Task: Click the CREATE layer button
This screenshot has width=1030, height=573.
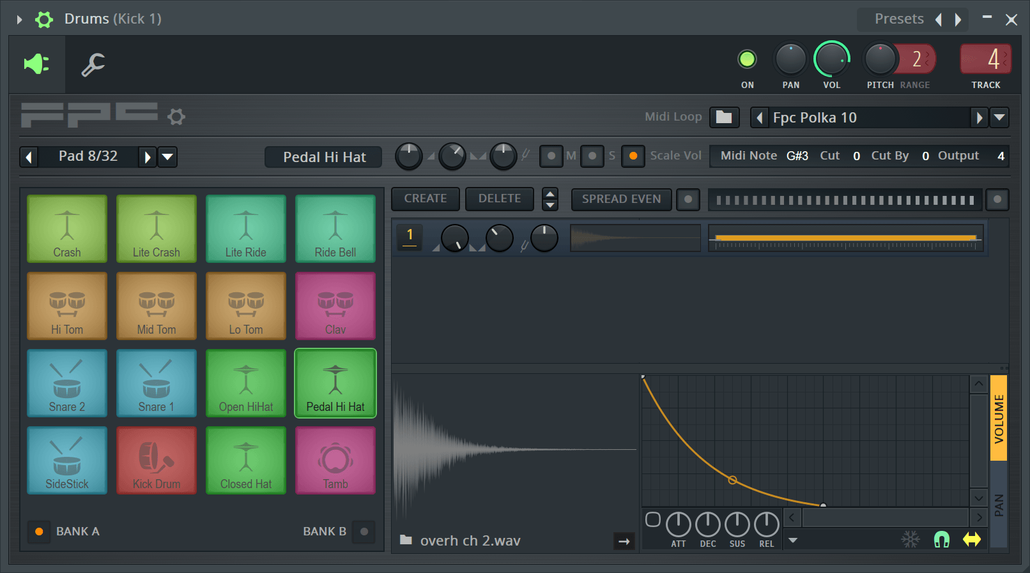Action: tap(426, 198)
